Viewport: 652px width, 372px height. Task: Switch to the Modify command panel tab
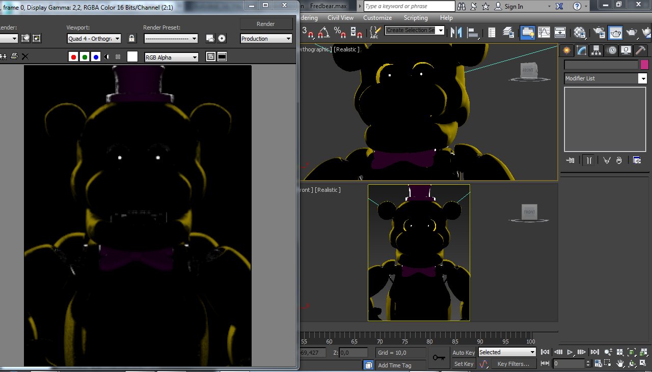click(x=581, y=50)
